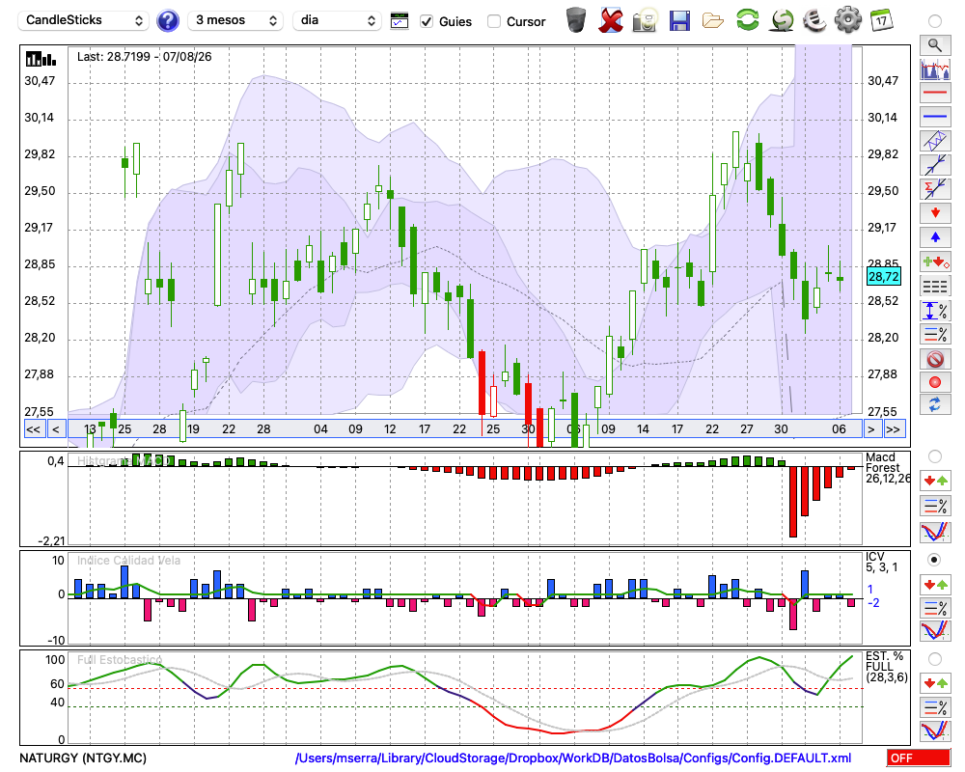Click the red OFF toggle button
Image resolution: width=965 pixels, height=772 pixels.
[x=919, y=758]
